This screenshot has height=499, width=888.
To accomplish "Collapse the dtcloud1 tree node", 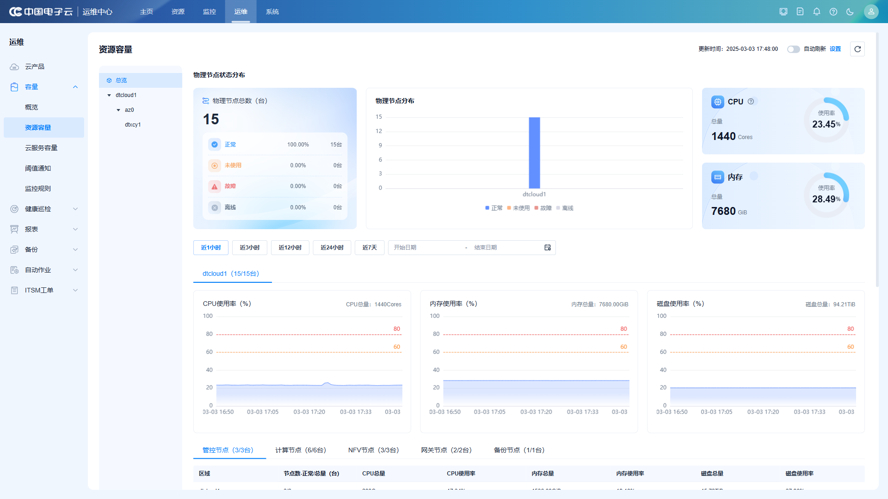I will click(x=109, y=95).
